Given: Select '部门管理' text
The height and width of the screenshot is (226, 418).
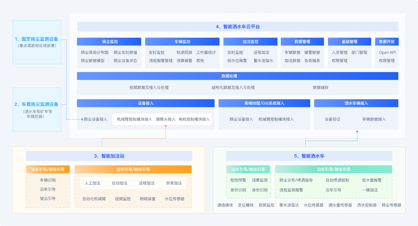Looking at the screenshot, I should (x=359, y=52).
